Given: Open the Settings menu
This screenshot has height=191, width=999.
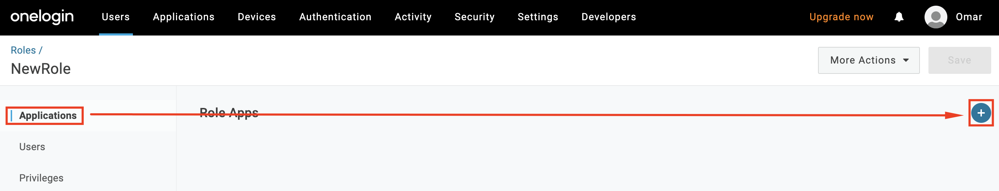Looking at the screenshot, I should 538,17.
